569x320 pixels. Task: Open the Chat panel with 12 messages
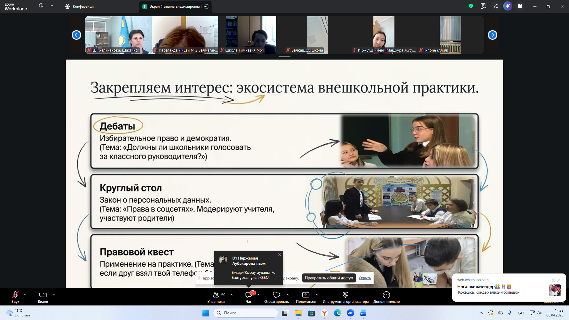click(249, 295)
